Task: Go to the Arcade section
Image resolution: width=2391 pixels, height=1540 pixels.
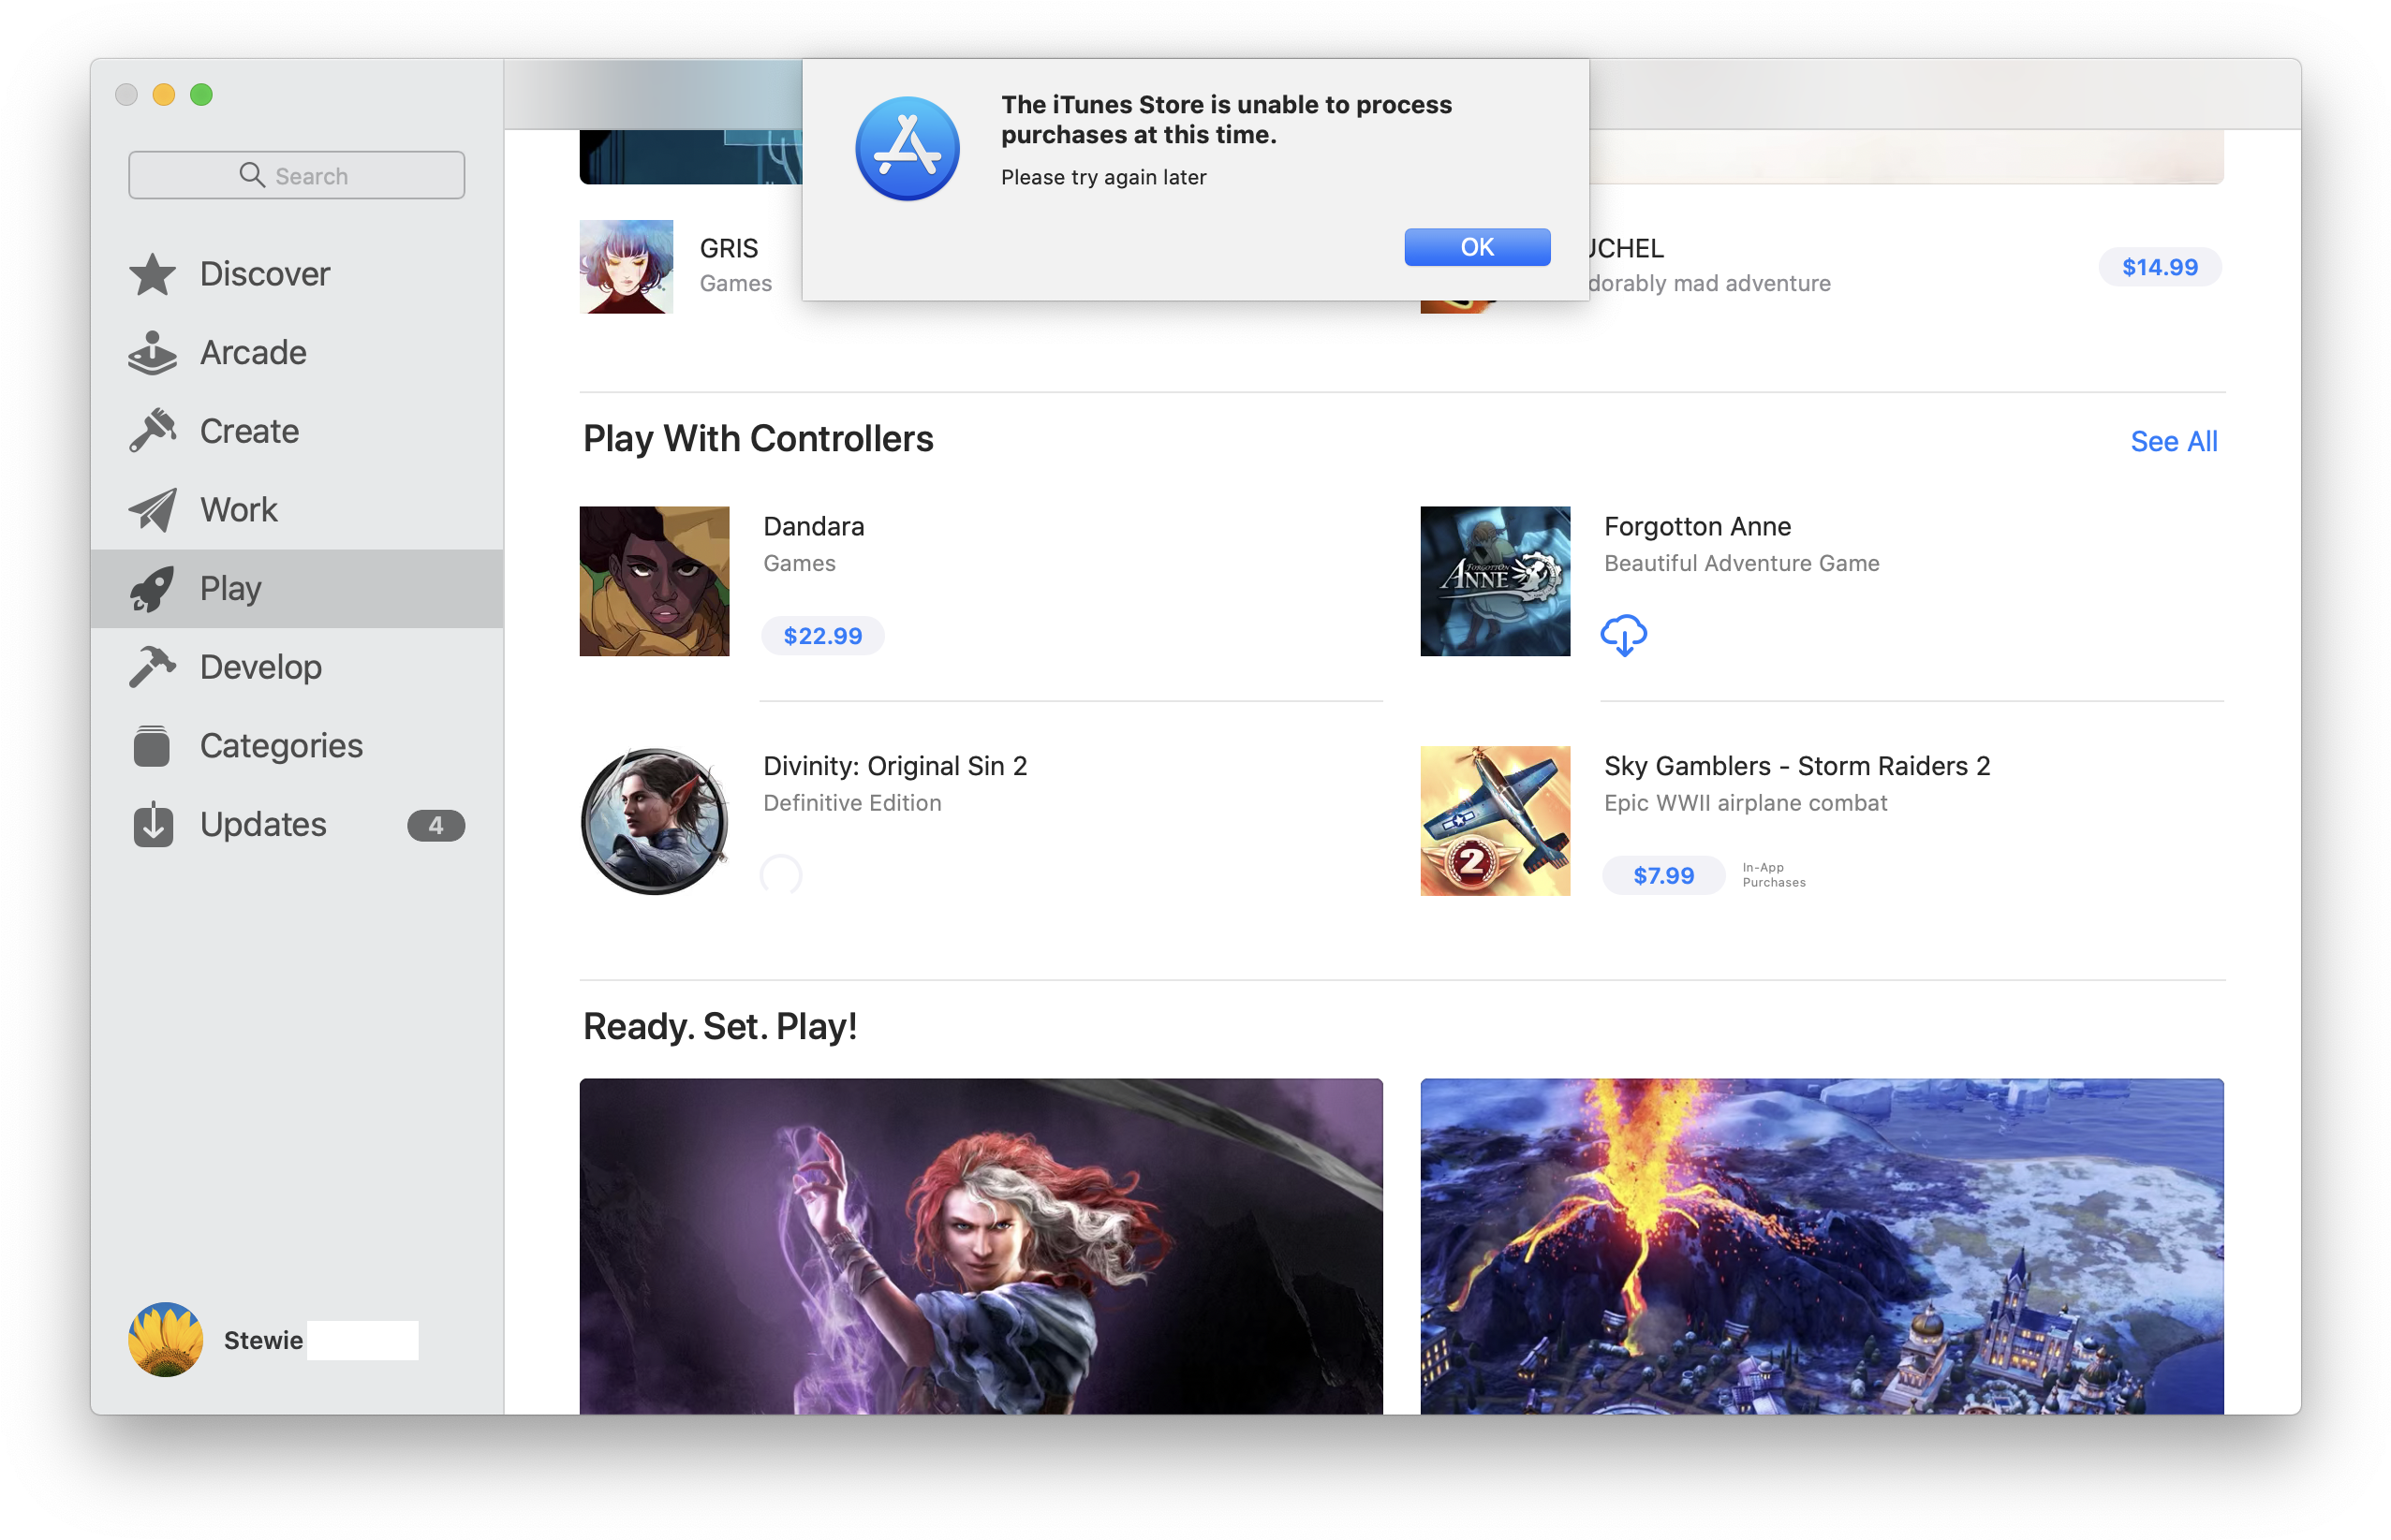Action: (x=296, y=353)
